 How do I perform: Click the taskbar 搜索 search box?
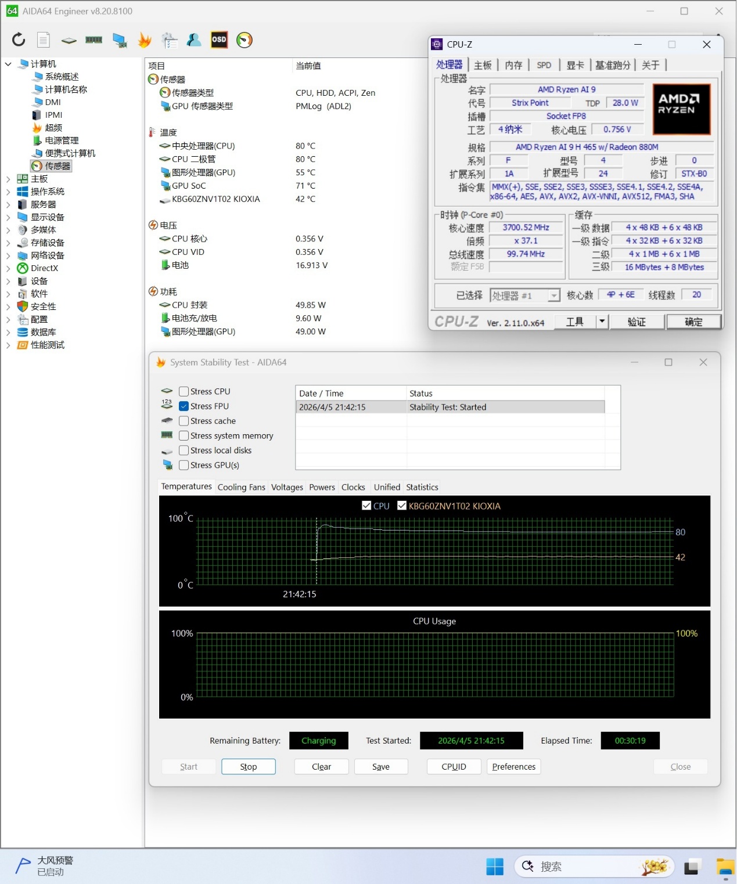(x=594, y=867)
